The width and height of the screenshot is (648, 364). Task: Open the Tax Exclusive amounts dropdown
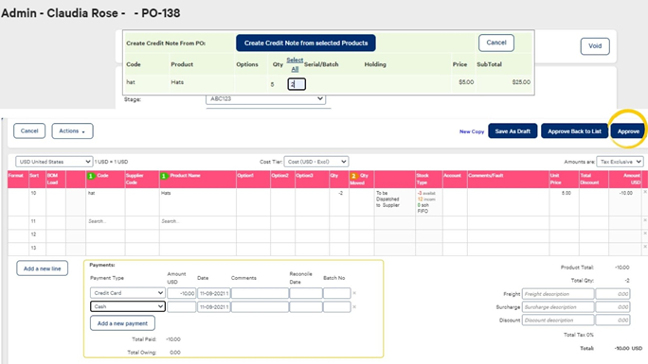tap(620, 162)
